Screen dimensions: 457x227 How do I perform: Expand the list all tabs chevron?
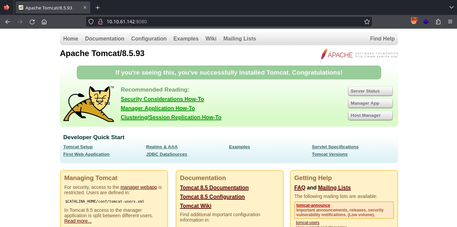tap(451, 7)
